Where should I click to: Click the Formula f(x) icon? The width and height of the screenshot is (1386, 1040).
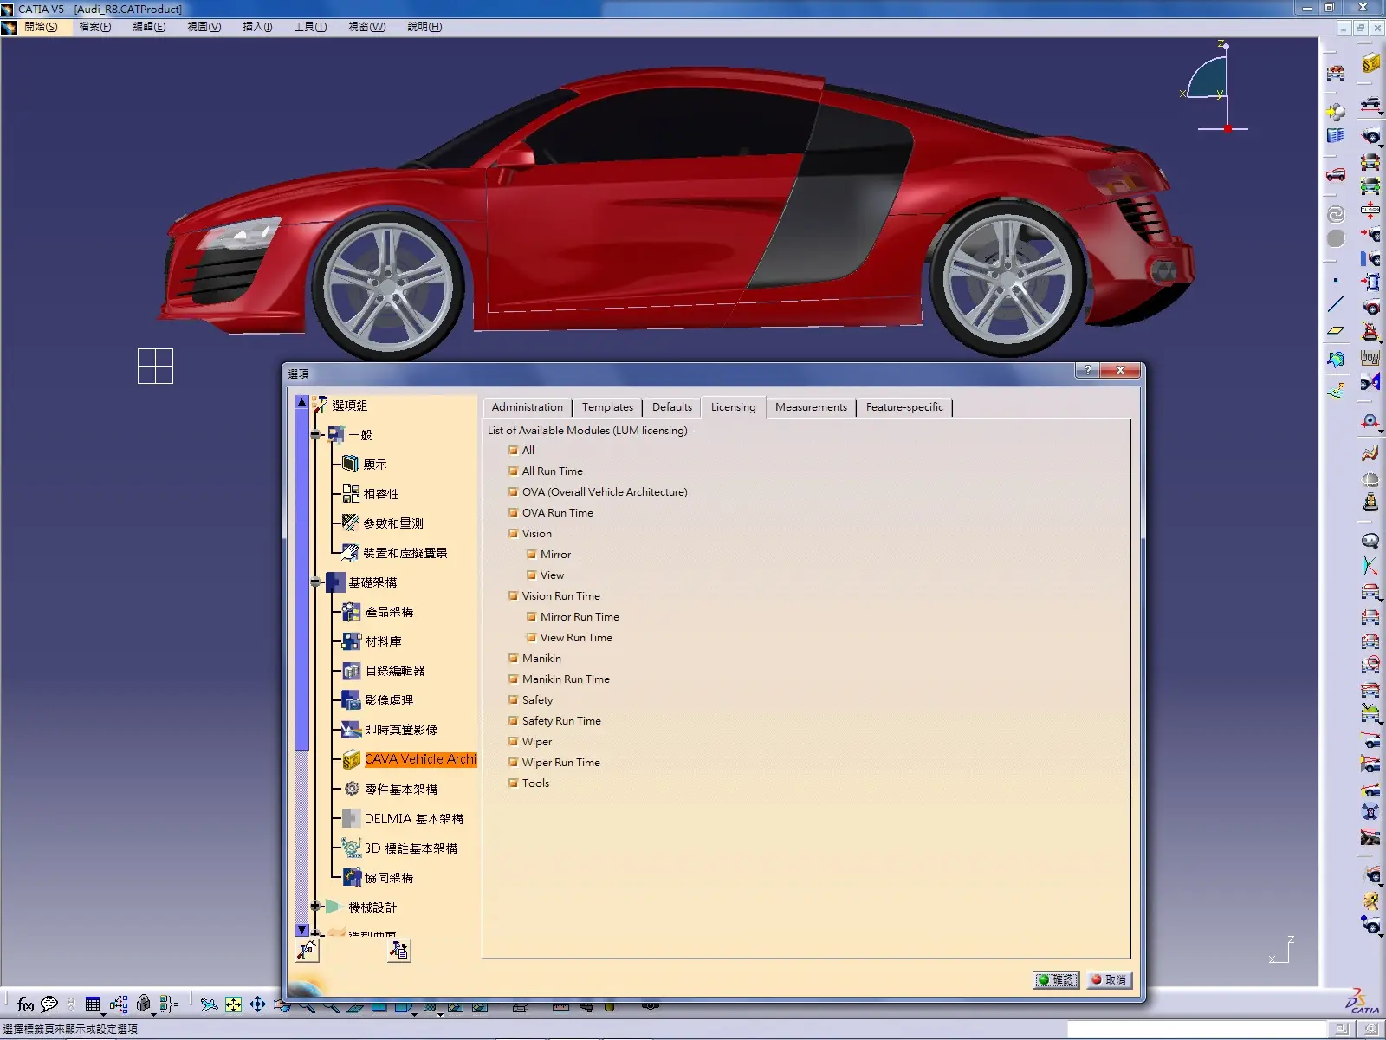point(24,1004)
